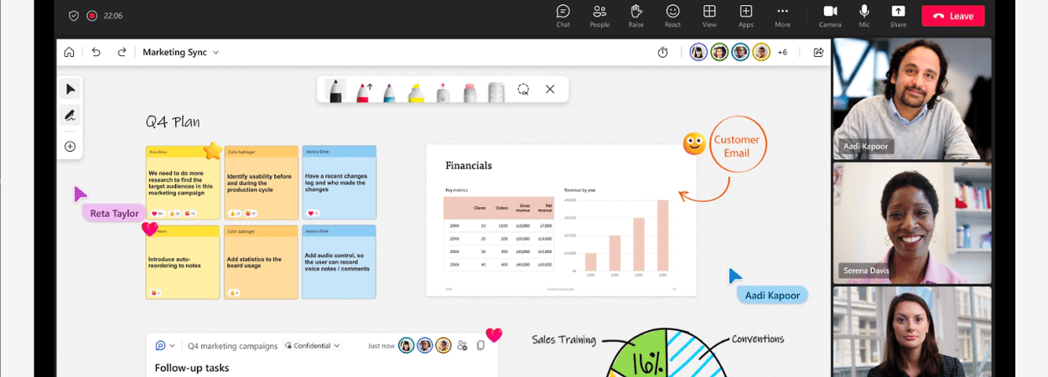Screen dimensions: 1048x377
Task: Click the whiteboard home icon
Action: coord(70,52)
